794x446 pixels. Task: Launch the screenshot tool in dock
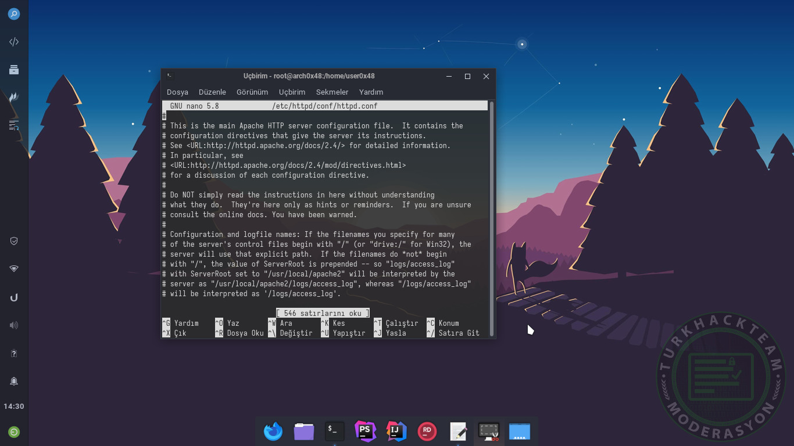coord(489,431)
